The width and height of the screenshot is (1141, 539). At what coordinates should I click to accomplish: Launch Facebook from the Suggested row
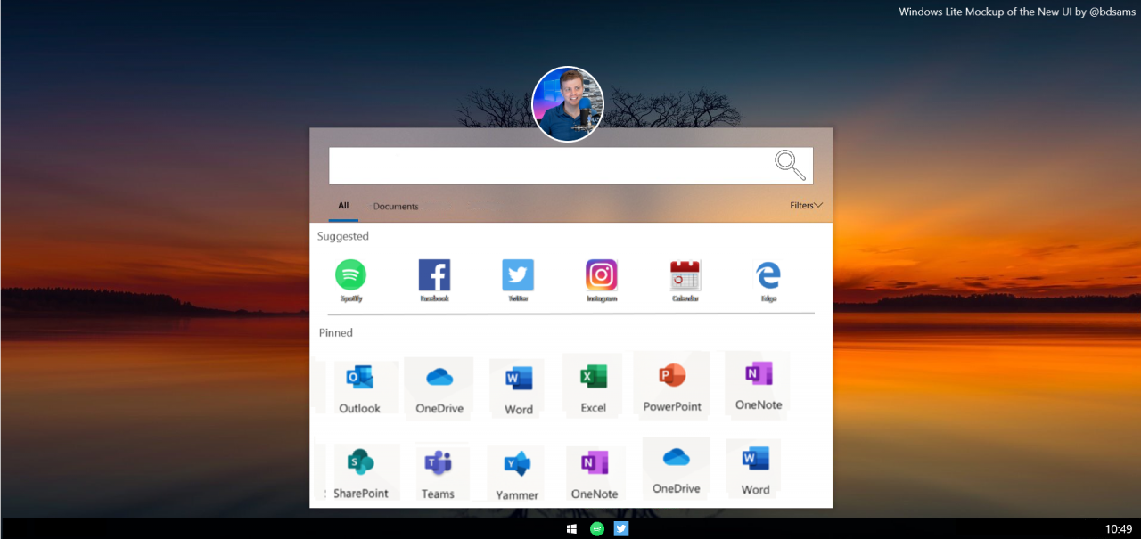434,273
